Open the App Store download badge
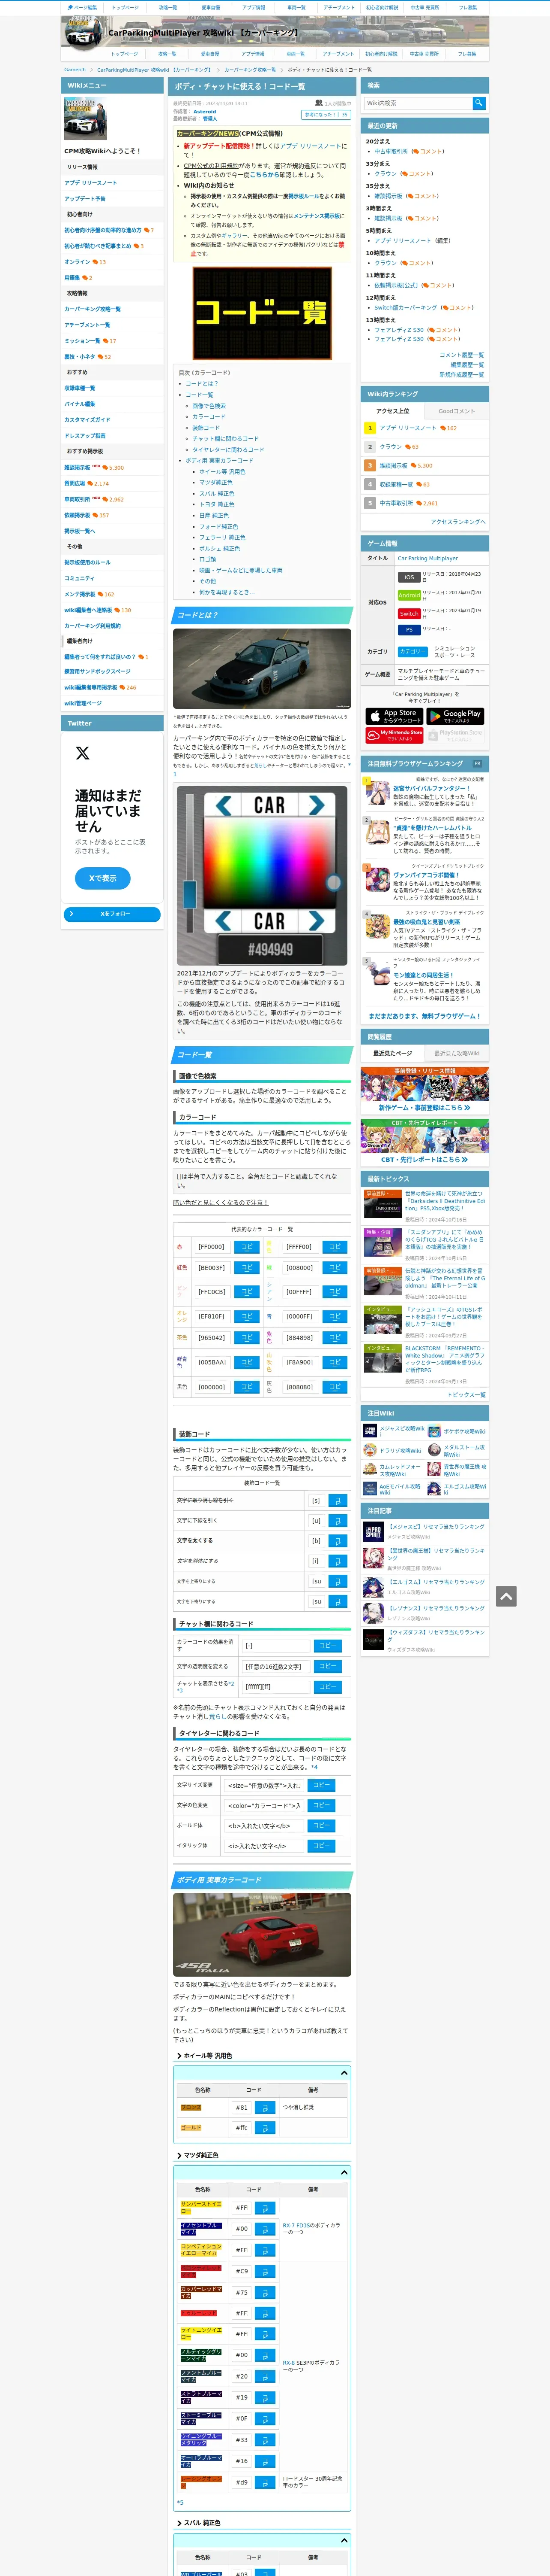Screen dimensions: 550x2576 pos(394,716)
